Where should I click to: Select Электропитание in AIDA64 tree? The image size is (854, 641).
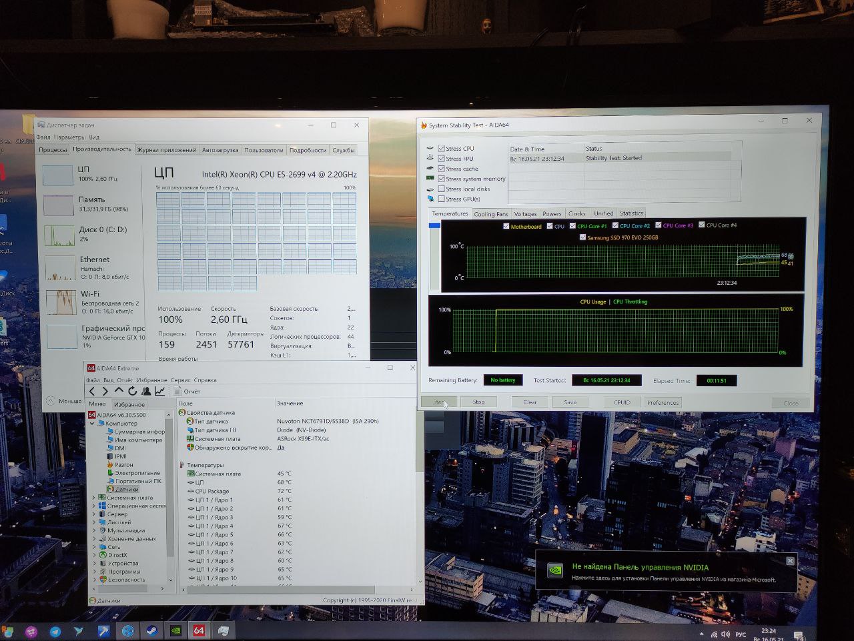133,472
